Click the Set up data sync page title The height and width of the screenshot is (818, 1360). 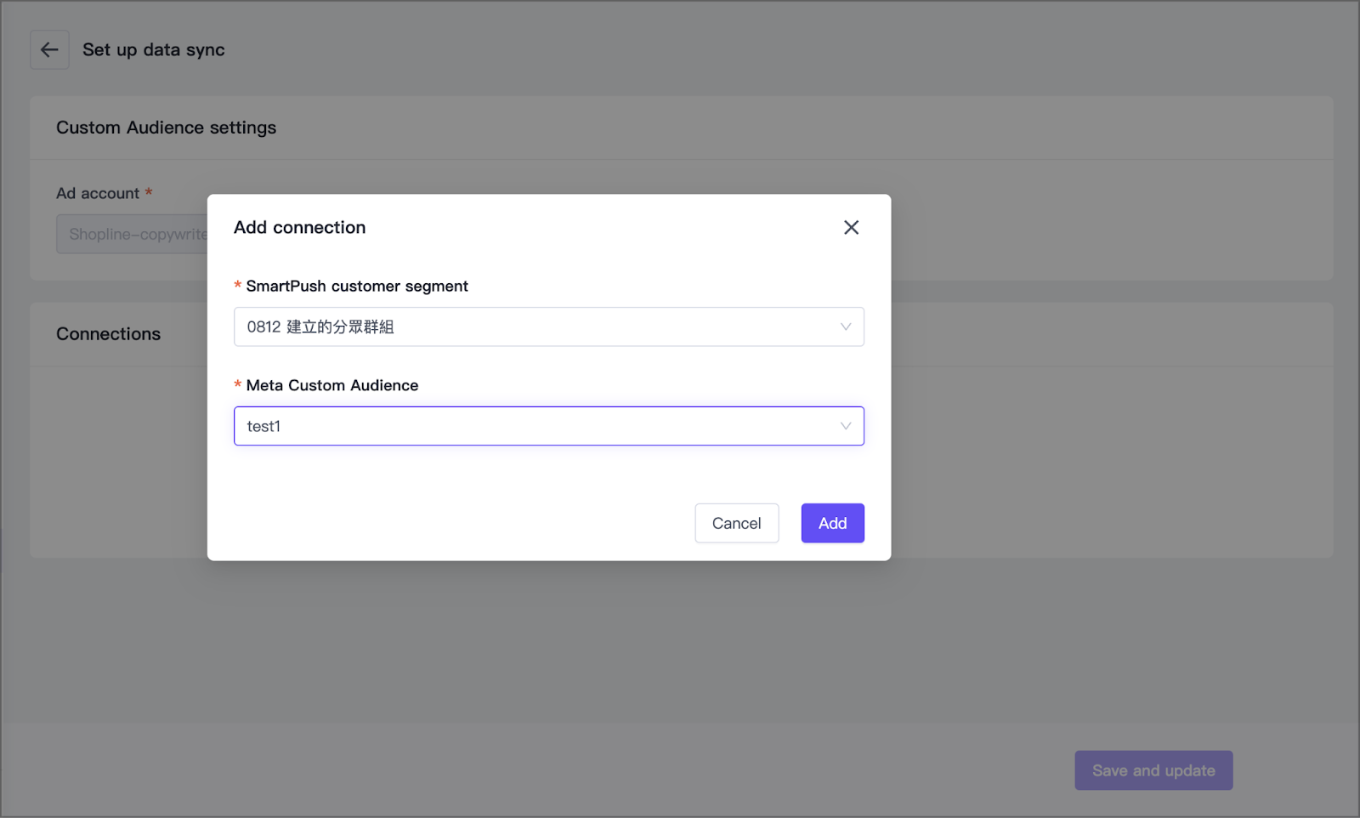[154, 50]
